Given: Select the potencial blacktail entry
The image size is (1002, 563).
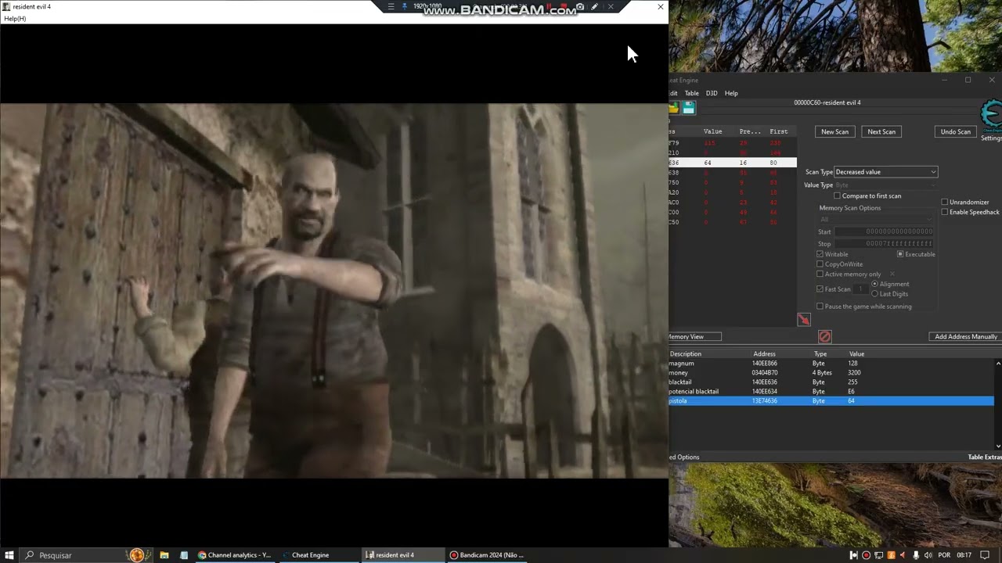Looking at the screenshot, I should click(x=831, y=392).
